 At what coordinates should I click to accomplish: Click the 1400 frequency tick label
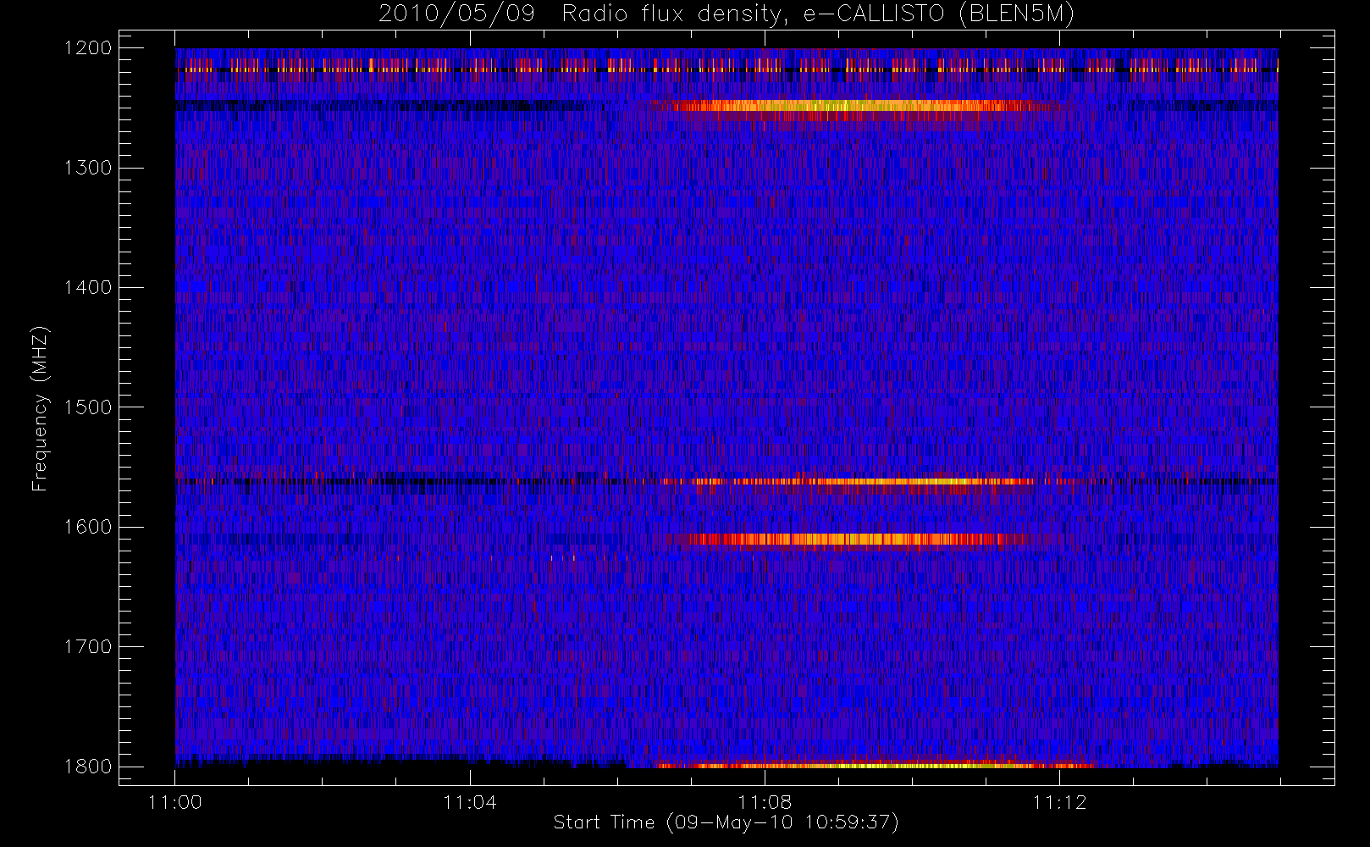(x=88, y=287)
